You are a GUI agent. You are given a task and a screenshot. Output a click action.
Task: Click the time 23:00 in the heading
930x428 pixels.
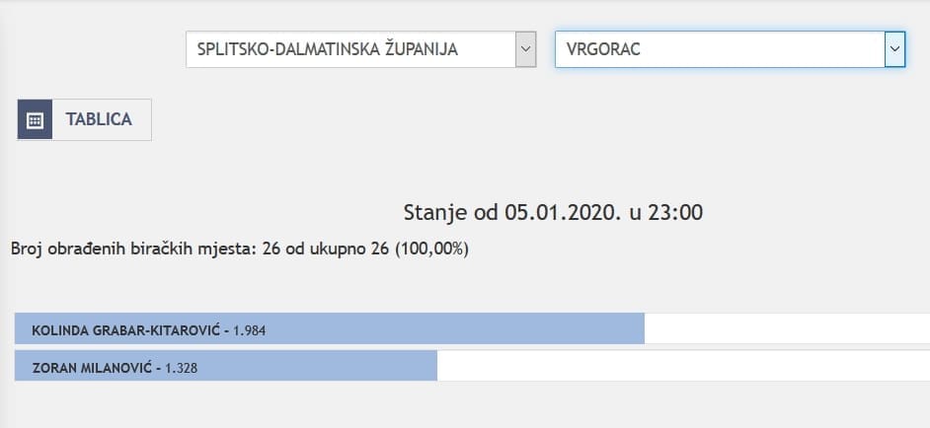coord(676,212)
